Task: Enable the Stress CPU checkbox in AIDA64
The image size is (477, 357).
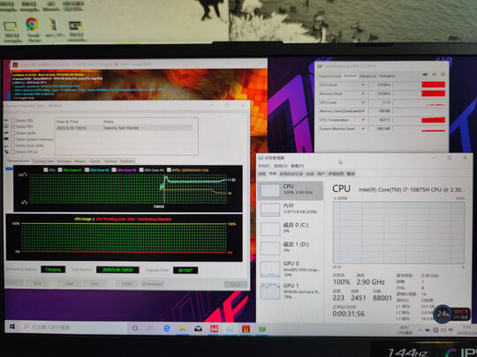Action: tap(13, 120)
